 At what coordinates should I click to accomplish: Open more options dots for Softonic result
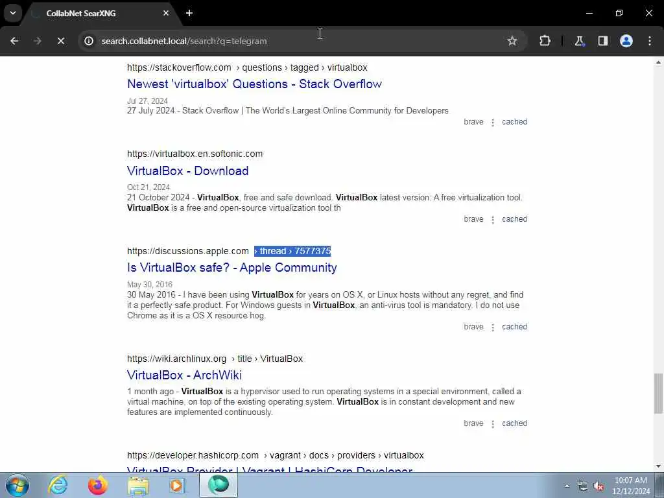tap(493, 220)
